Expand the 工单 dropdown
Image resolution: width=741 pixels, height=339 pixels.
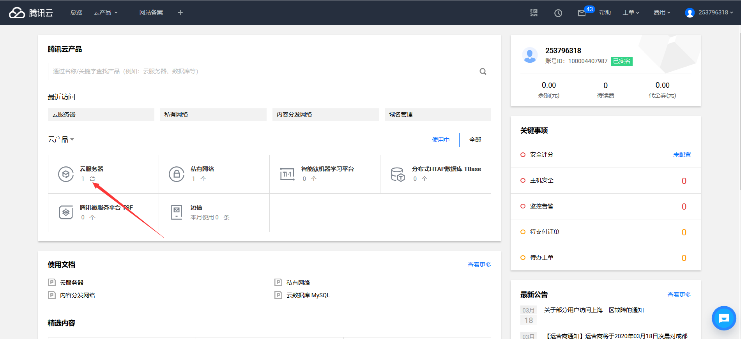(631, 12)
